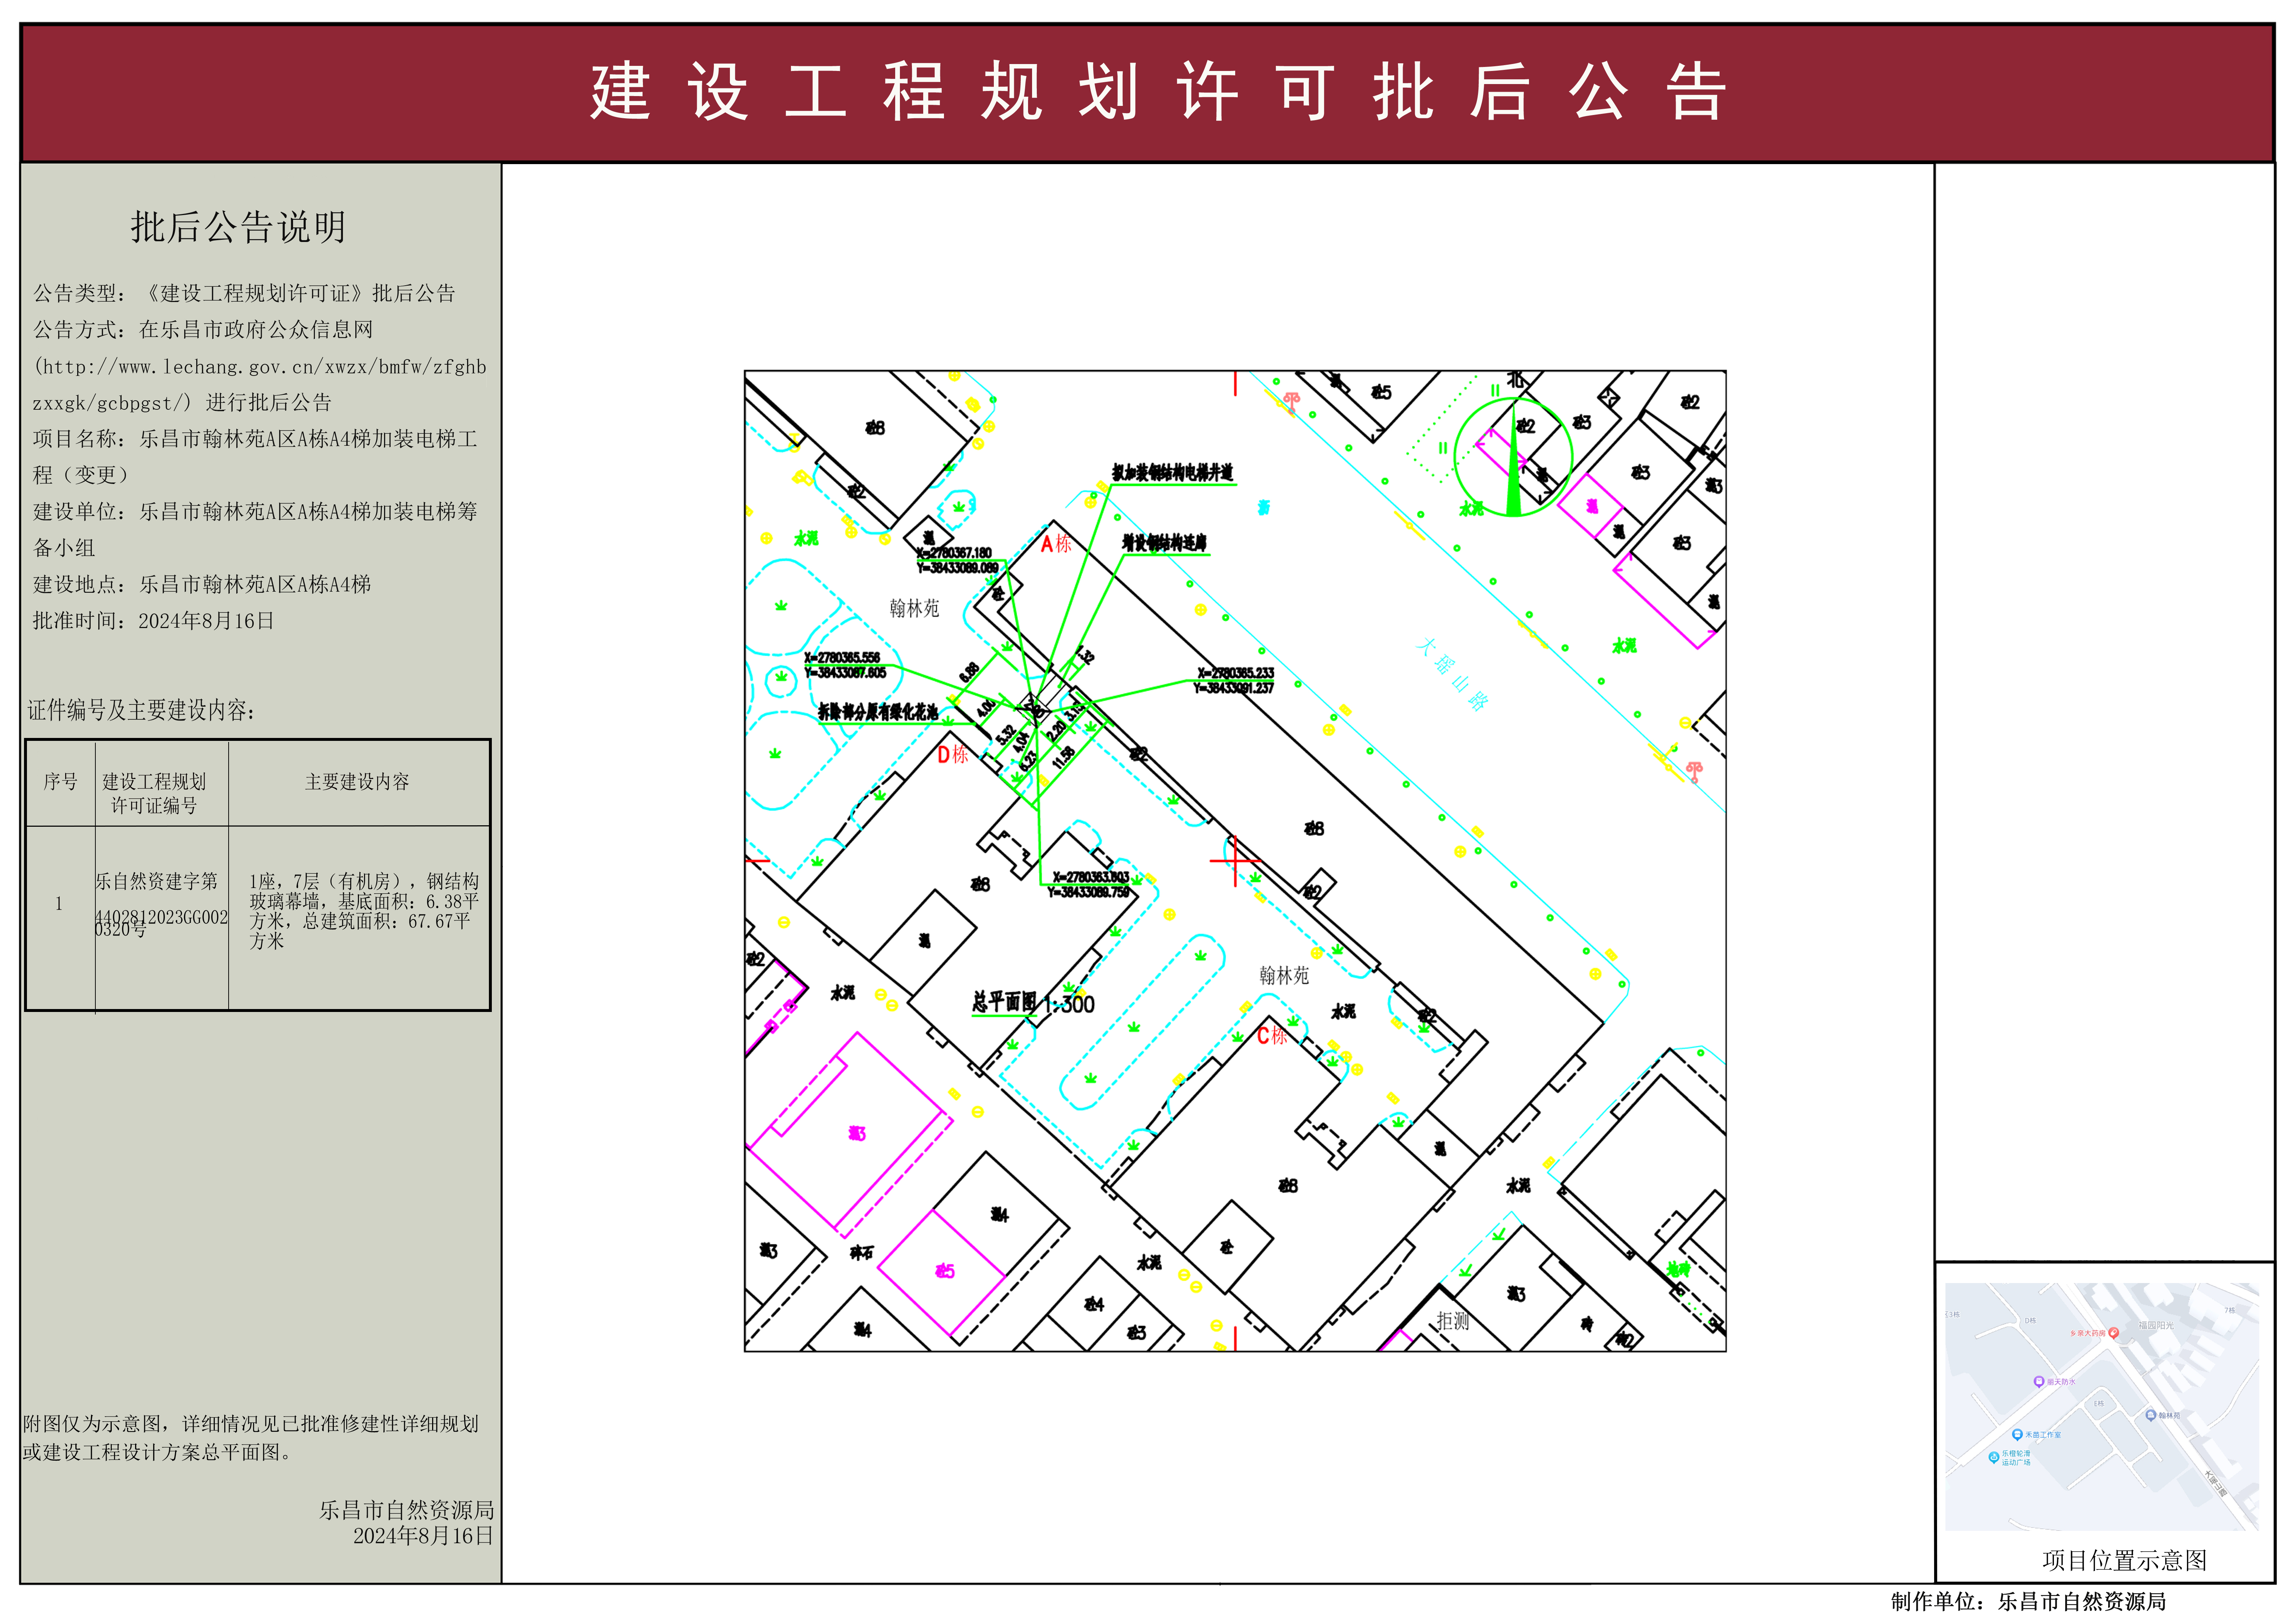Click the table header 主要建设内容

pyautogui.click(x=357, y=782)
